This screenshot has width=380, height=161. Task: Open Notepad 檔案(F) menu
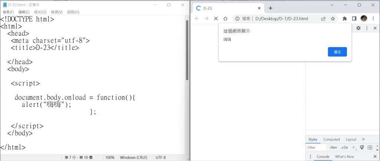(8, 12)
